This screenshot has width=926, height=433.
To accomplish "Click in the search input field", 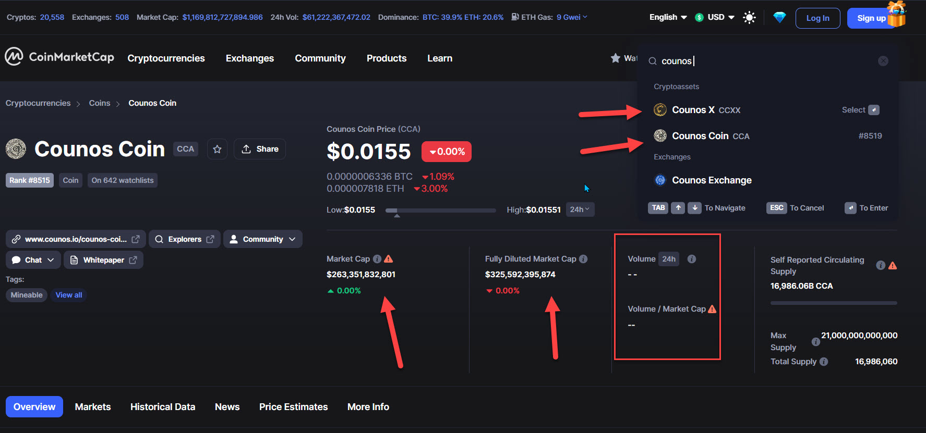I will [767, 61].
